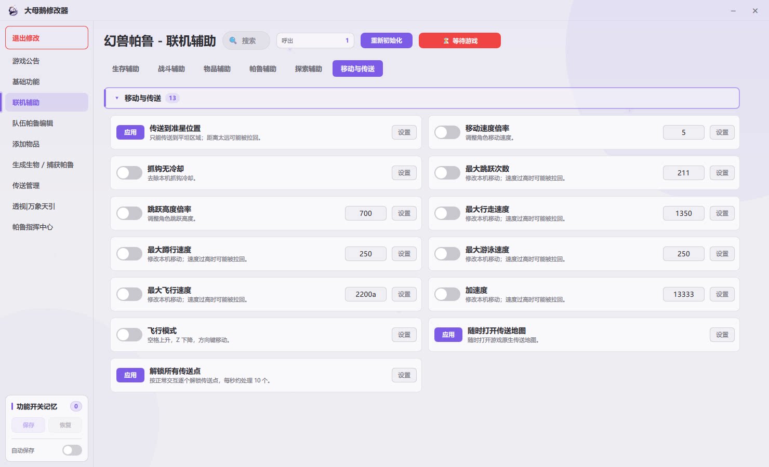Click 移动速度倍率 value field showing 5
Image resolution: width=769 pixels, height=467 pixels.
[x=684, y=132]
